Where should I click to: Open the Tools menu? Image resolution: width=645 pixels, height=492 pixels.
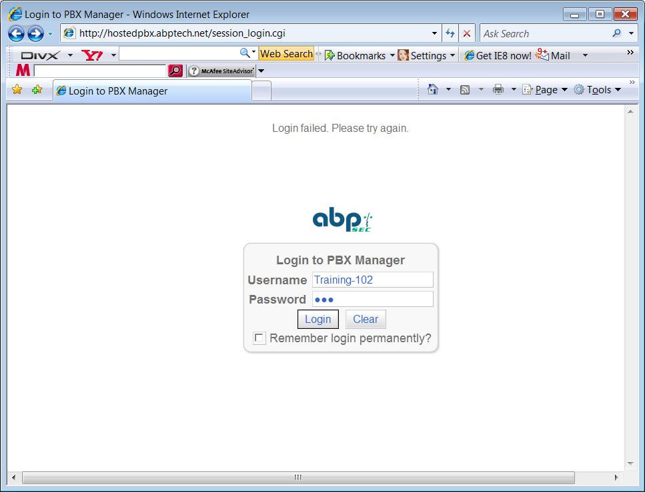(597, 89)
